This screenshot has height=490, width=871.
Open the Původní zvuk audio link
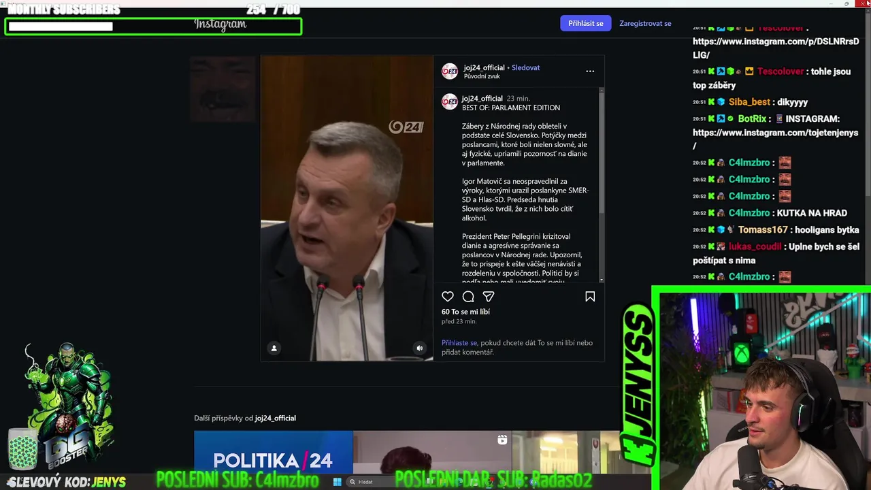click(x=482, y=76)
